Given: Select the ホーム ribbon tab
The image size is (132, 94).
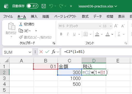Looking at the screenshot, I should [x=22, y=16].
